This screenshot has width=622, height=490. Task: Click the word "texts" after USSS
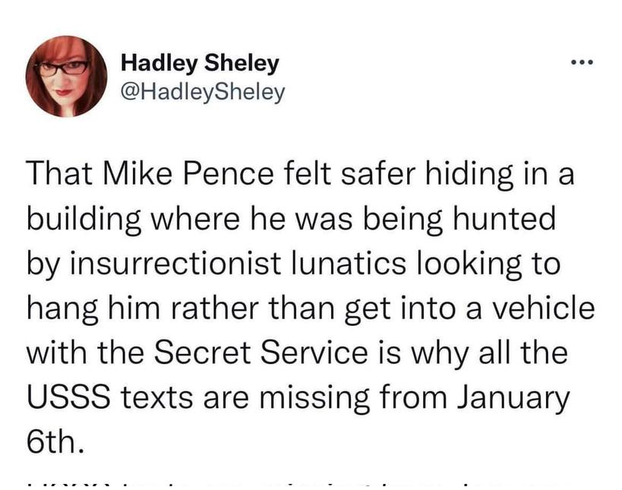tap(156, 397)
